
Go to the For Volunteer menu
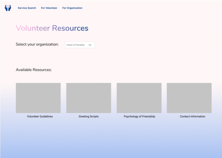(x=49, y=8)
